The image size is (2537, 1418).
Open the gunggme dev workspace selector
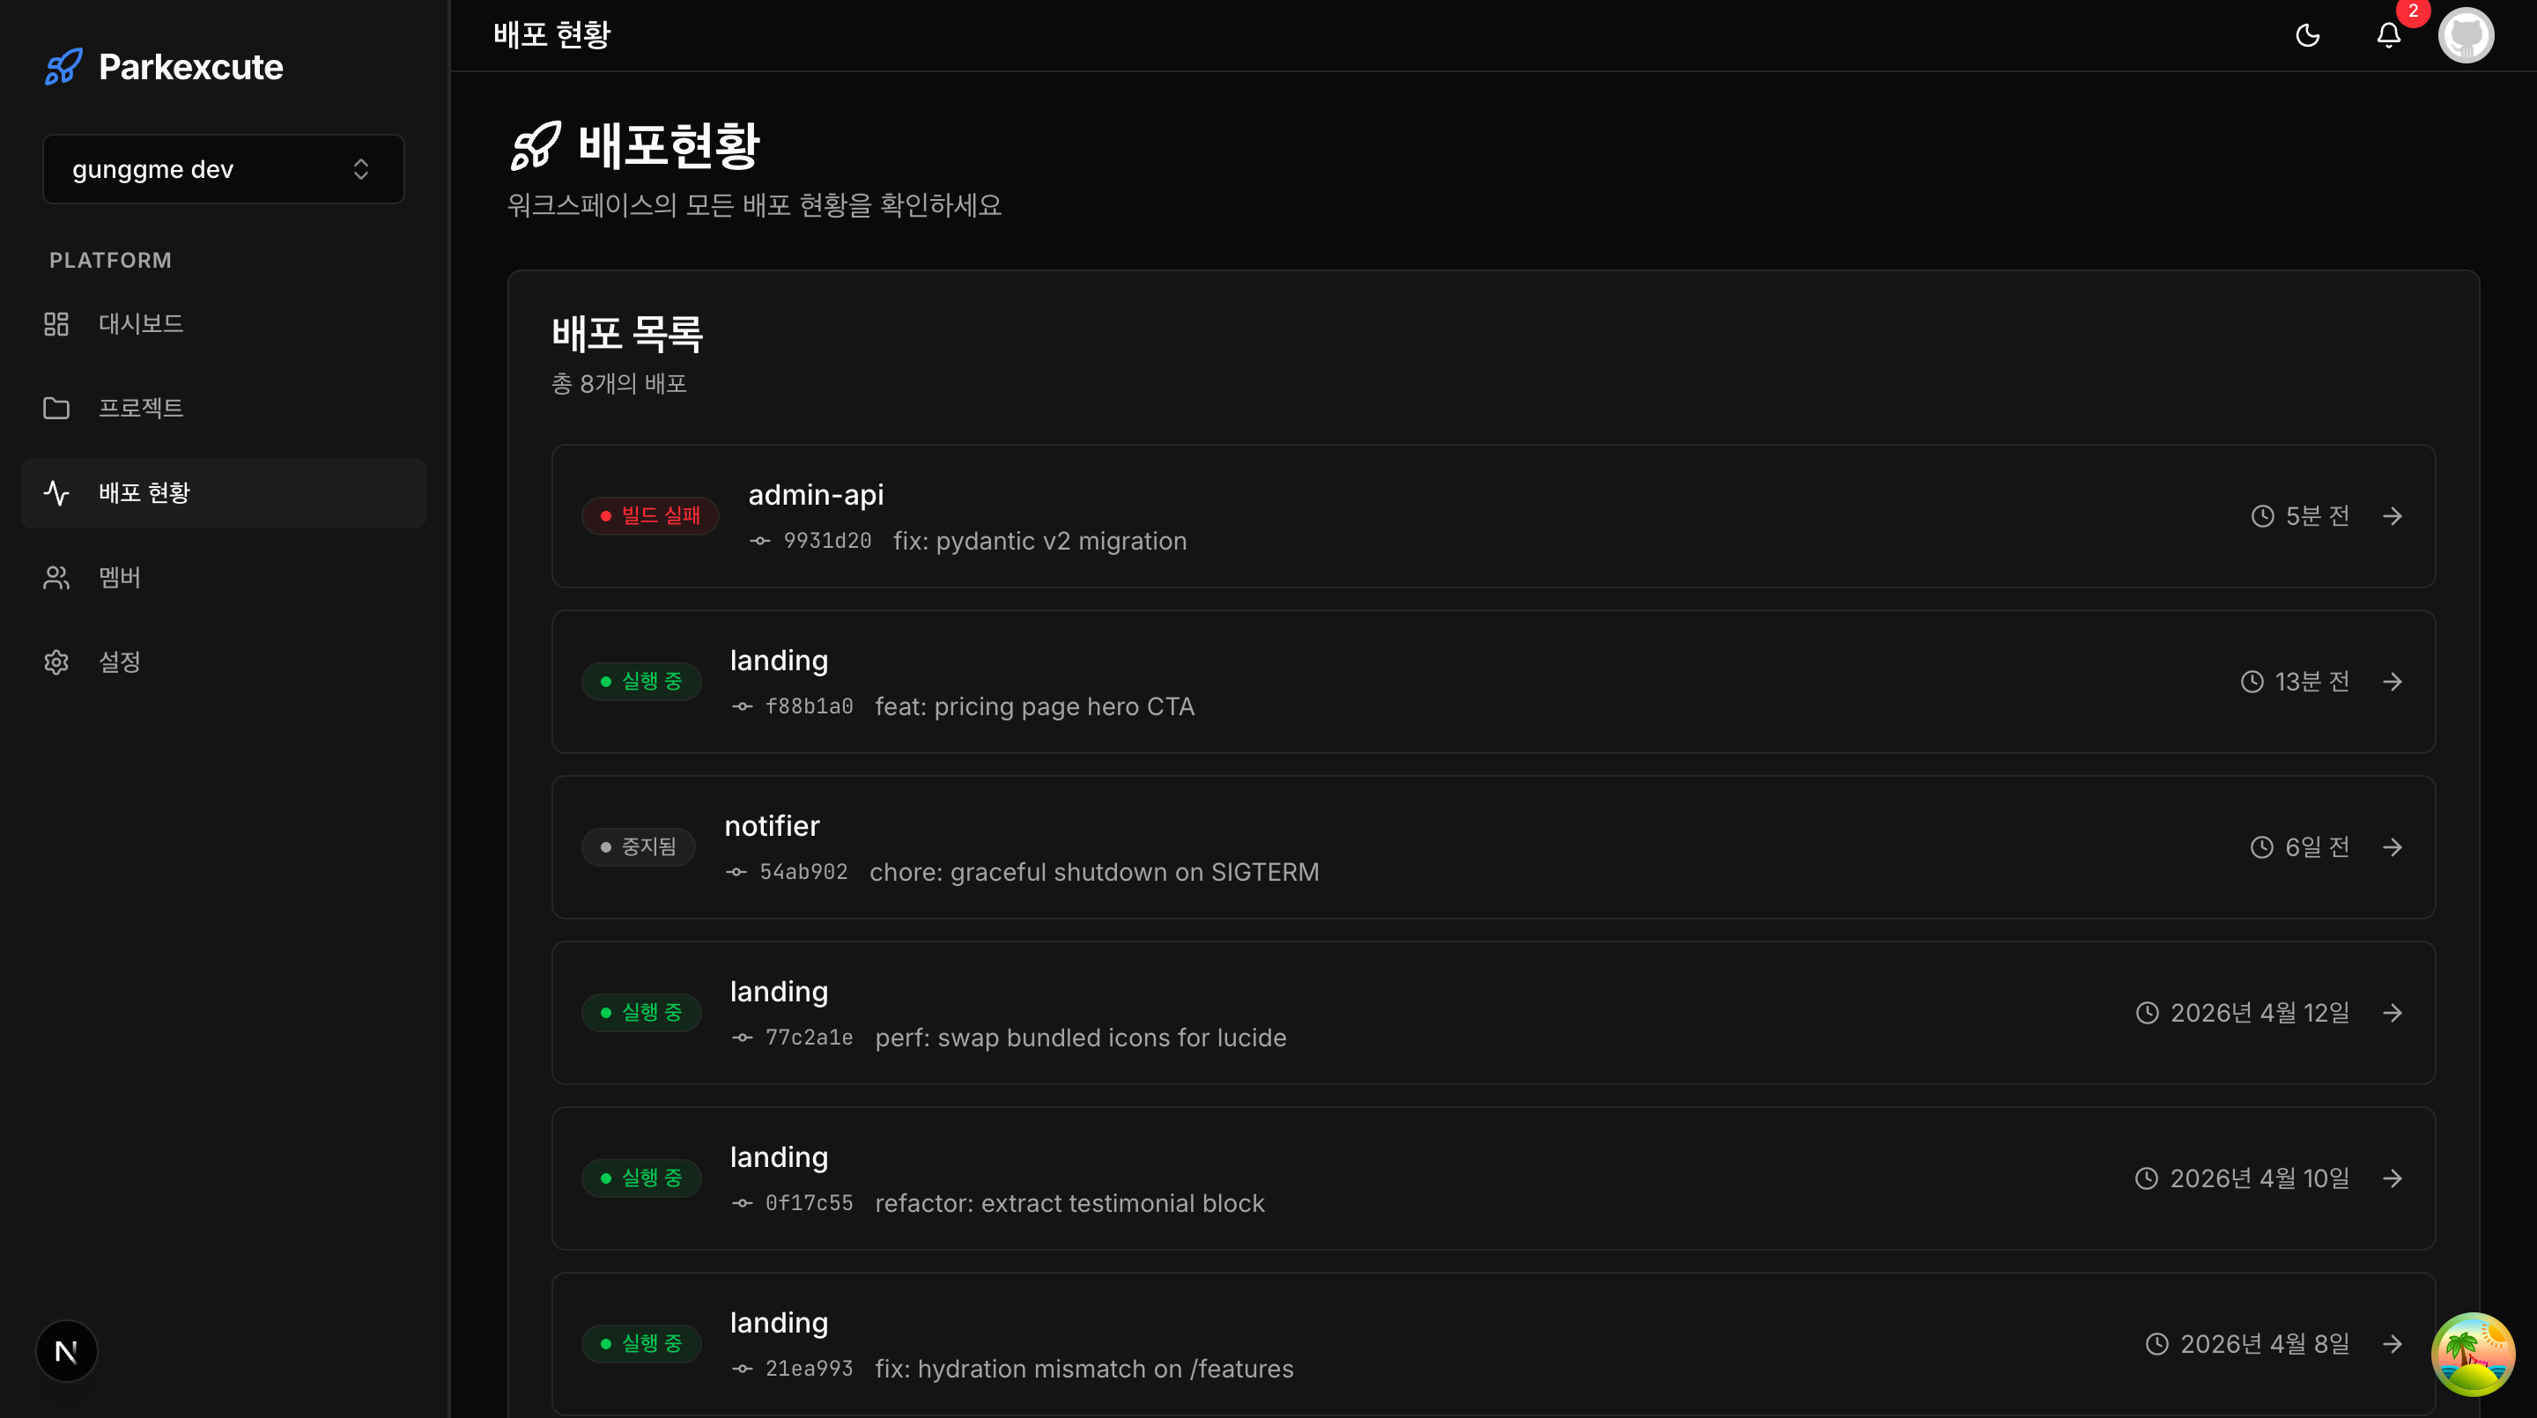click(x=224, y=168)
